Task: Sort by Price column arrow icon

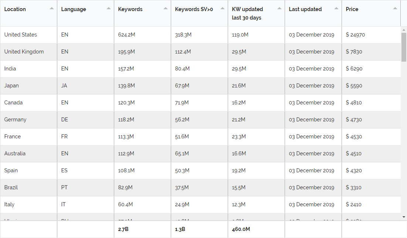Action: pos(395,8)
